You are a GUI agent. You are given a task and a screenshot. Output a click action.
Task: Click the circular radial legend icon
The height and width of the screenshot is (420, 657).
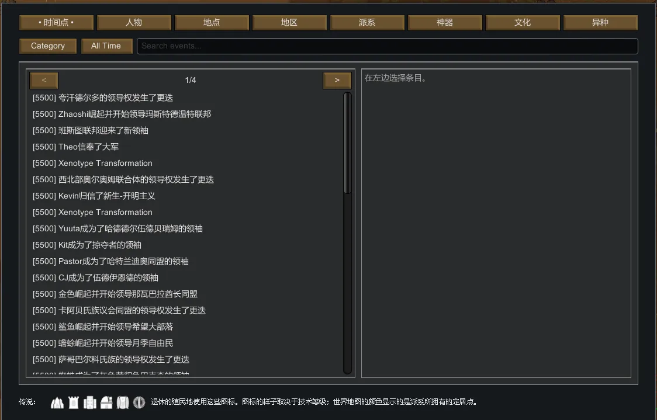tap(139, 402)
